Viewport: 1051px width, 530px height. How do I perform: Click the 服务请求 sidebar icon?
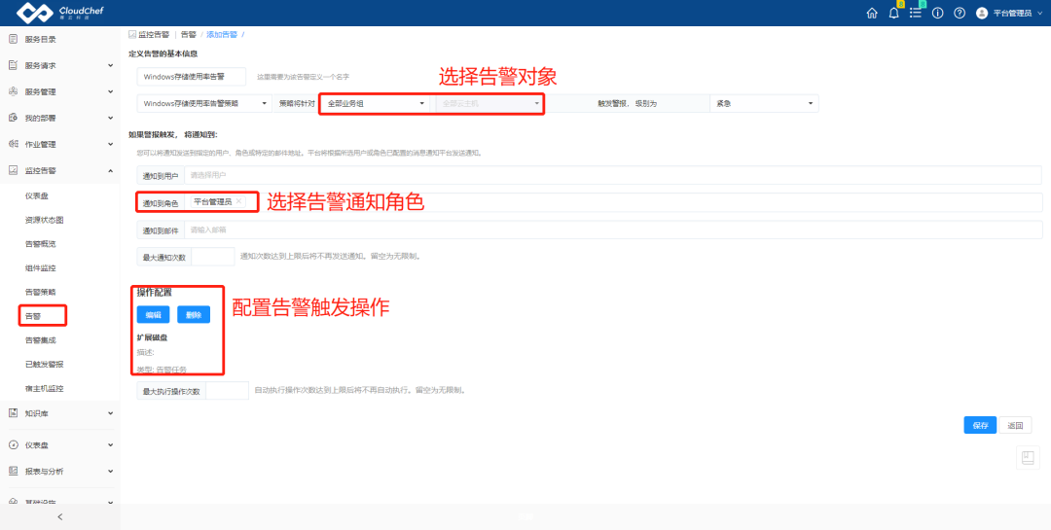tap(13, 65)
